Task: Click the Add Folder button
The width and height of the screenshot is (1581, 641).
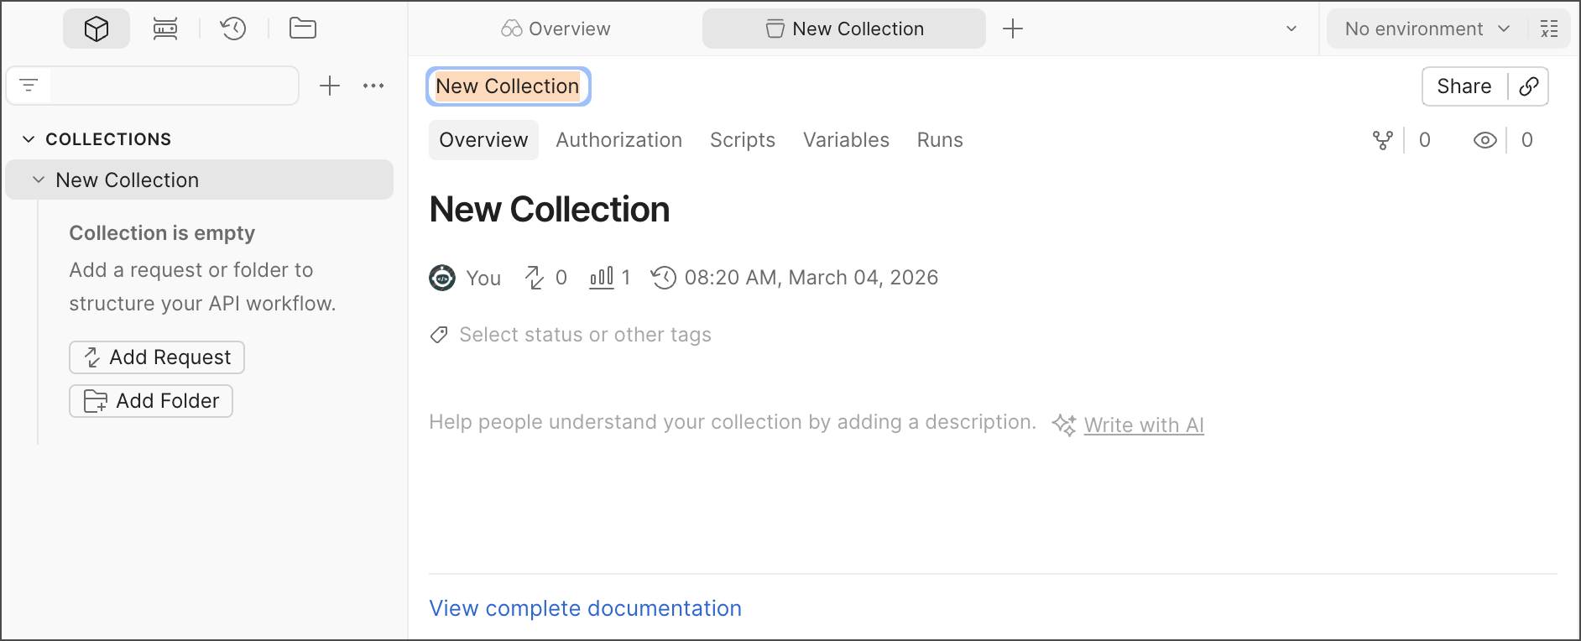Action: (x=151, y=401)
